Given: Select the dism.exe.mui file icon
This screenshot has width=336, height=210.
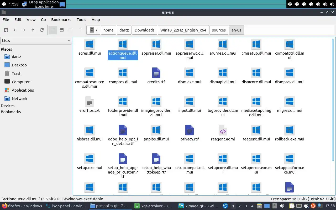Looking at the screenshot, I should 190,73.
